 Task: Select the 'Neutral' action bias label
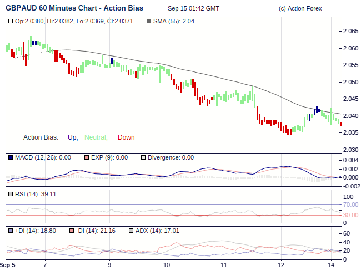(x=96, y=137)
